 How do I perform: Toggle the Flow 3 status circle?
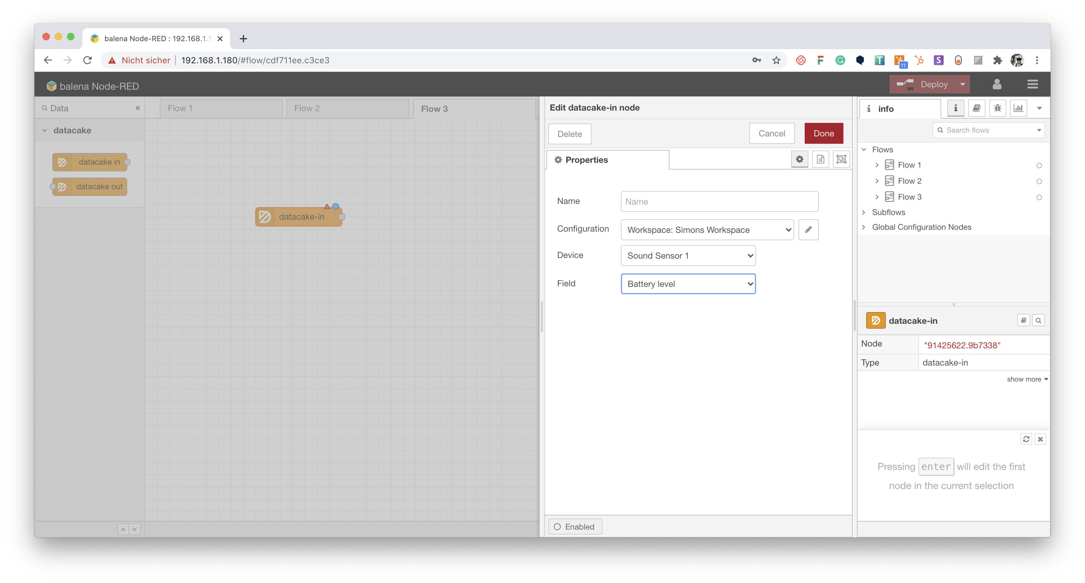(1039, 198)
